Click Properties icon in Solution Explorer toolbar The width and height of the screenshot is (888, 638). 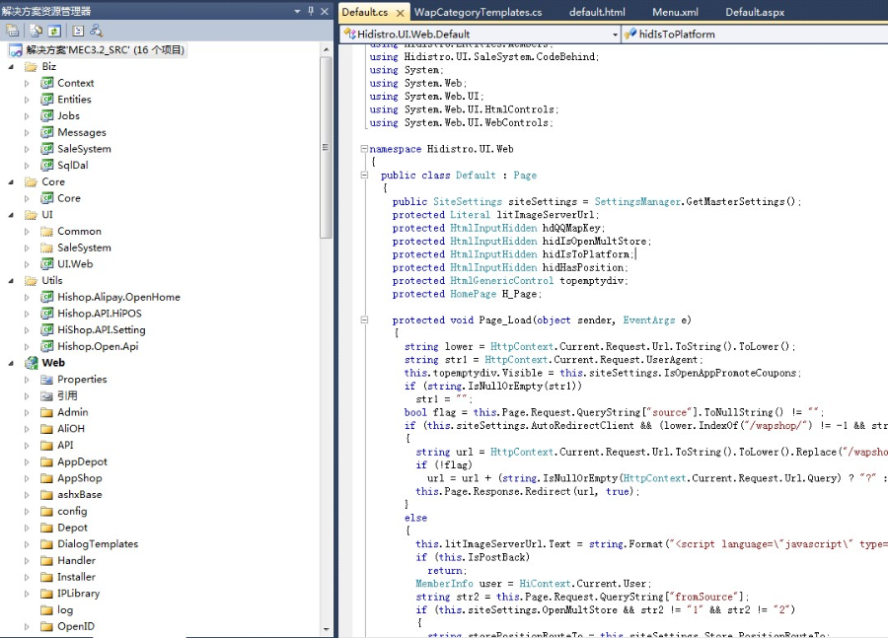pos(13,31)
